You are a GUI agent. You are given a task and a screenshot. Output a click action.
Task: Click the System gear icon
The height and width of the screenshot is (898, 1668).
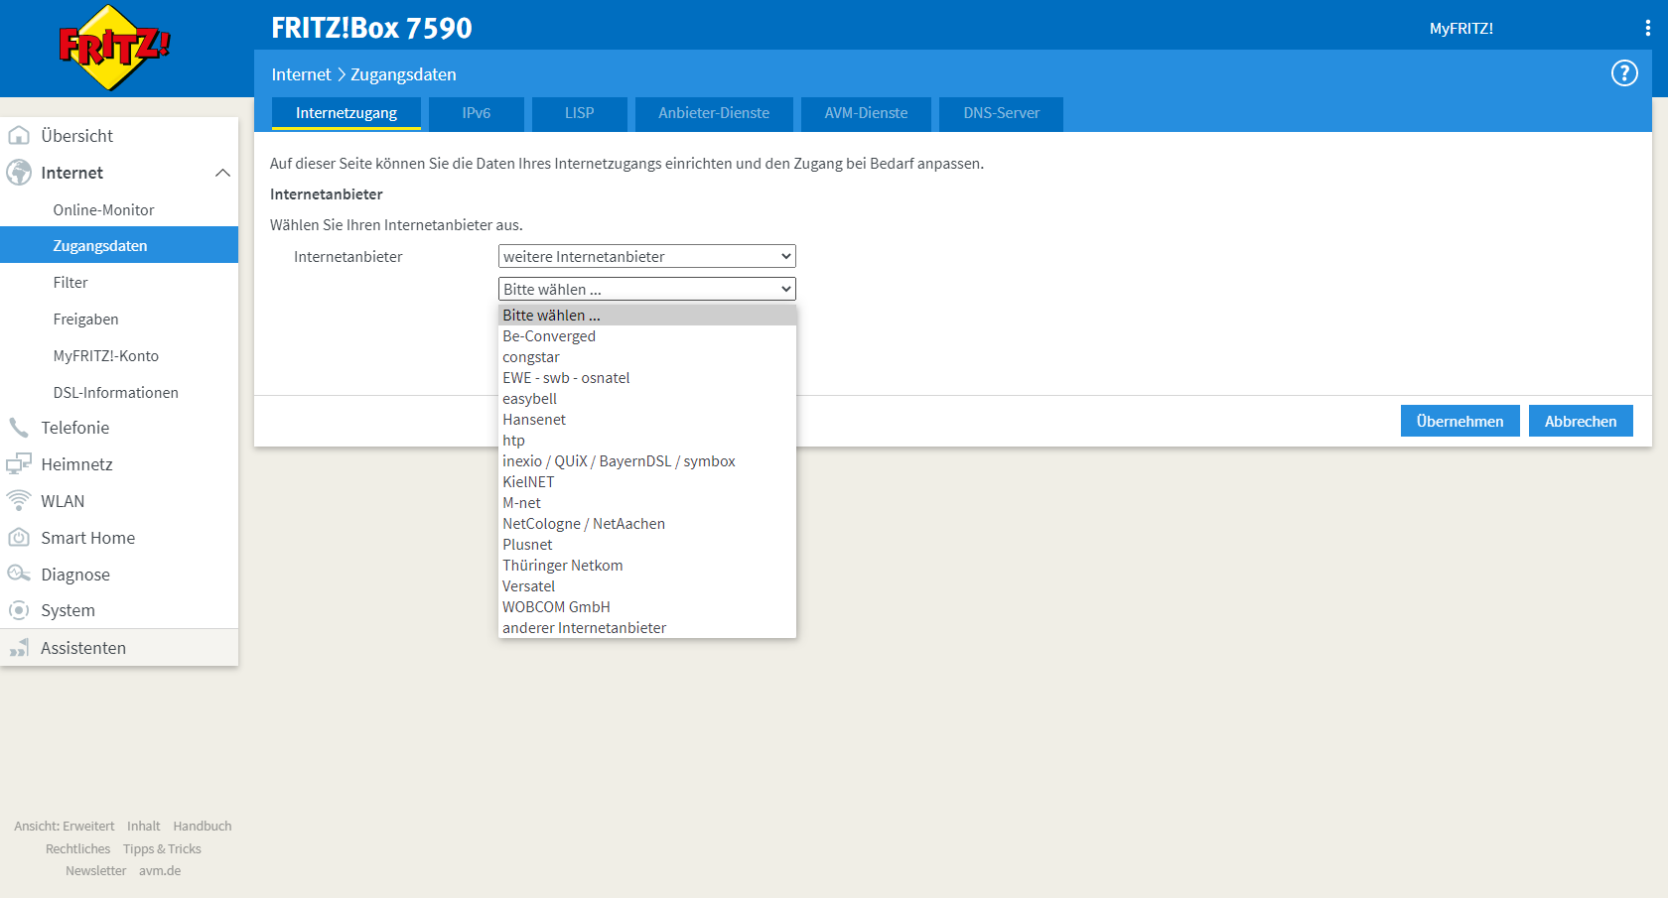(19, 610)
